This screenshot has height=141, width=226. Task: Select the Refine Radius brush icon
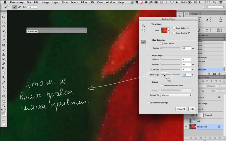point(144,42)
